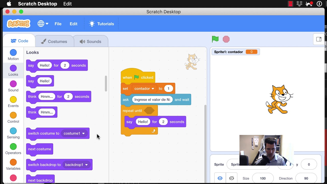327x184 pixels.
Task: Open the Apple menu
Action: click(x=9, y=4)
